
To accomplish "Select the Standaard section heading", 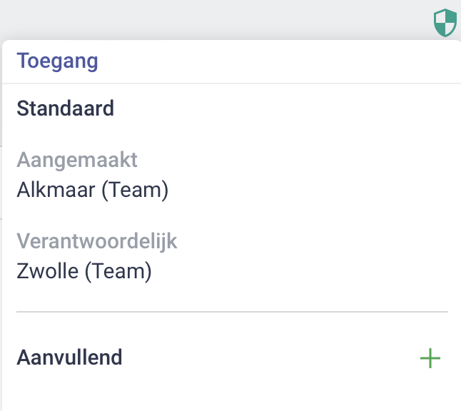I will click(x=65, y=108).
